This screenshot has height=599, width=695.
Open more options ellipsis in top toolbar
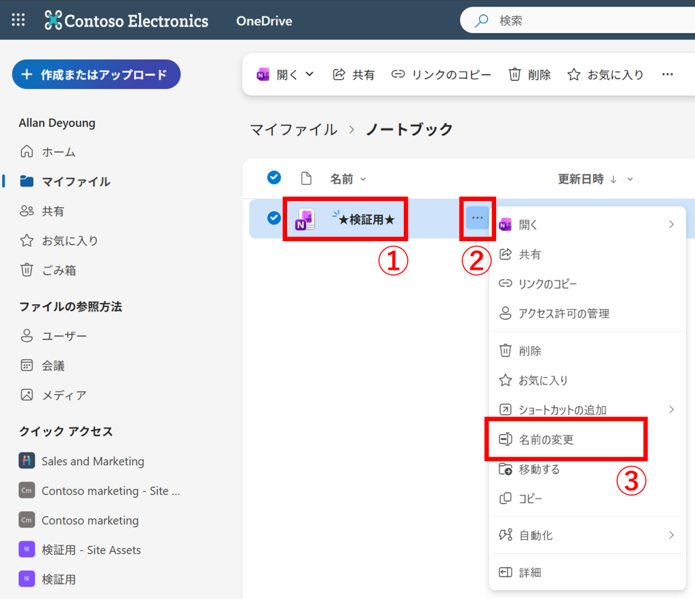[x=667, y=75]
